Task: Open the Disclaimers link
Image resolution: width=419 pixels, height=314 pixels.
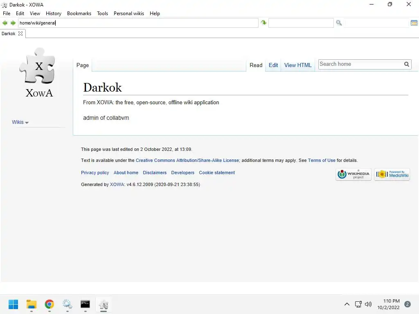Action: click(x=155, y=173)
